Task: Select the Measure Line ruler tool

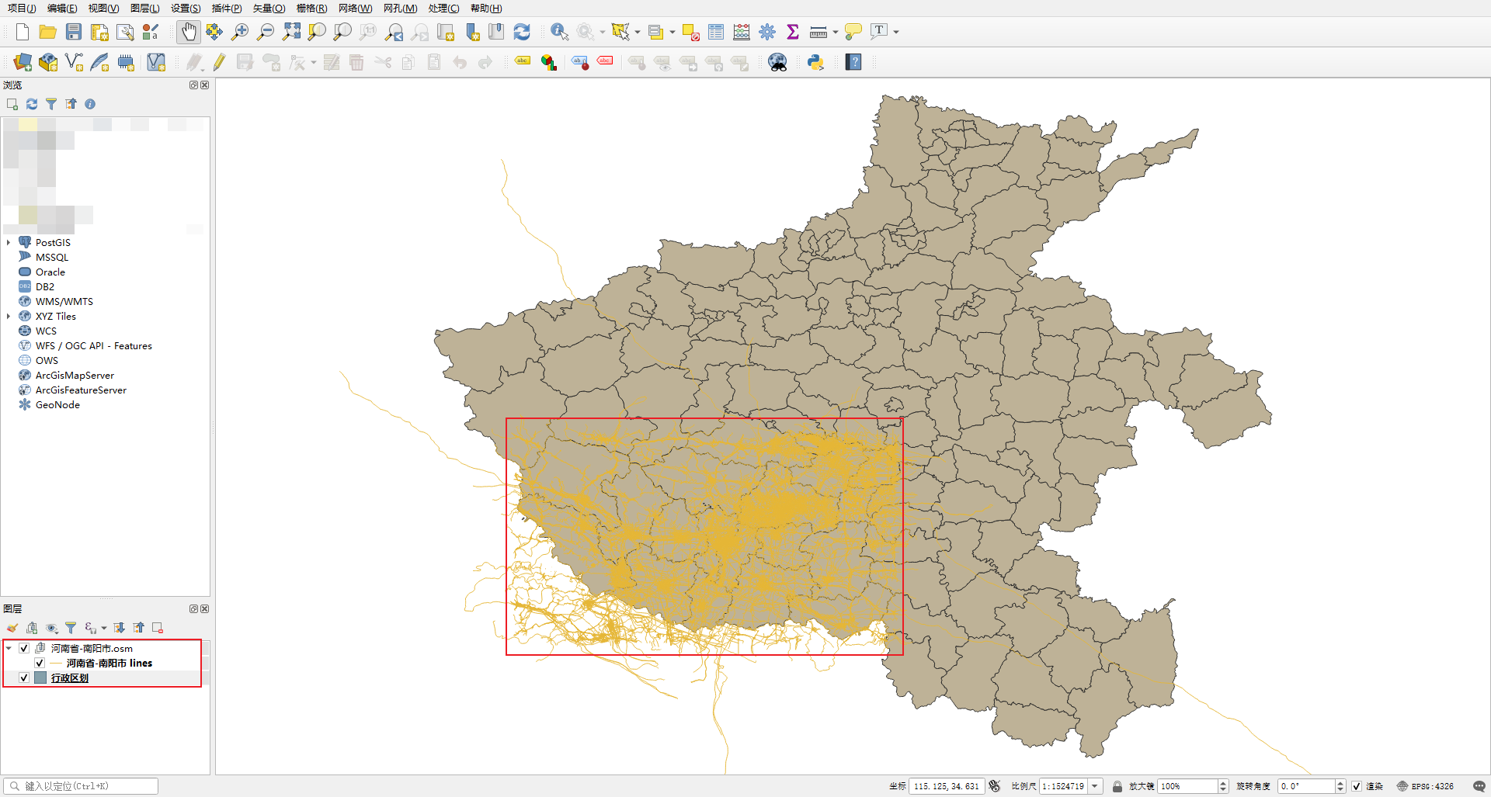Action: 818,32
